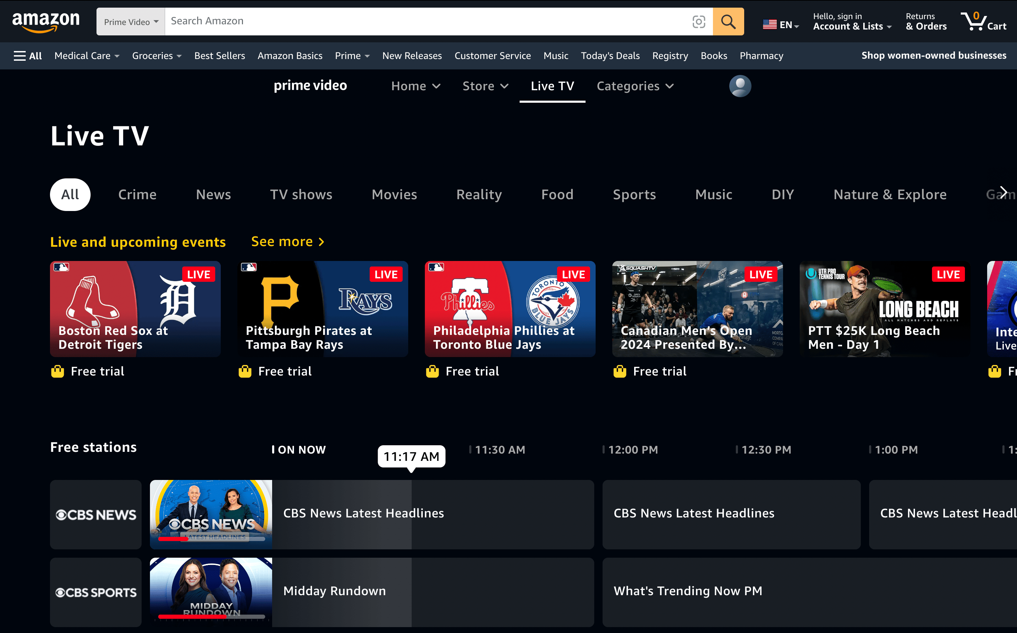Open Phillies at Toronto Blue Jays card
The image size is (1017, 633).
click(510, 309)
